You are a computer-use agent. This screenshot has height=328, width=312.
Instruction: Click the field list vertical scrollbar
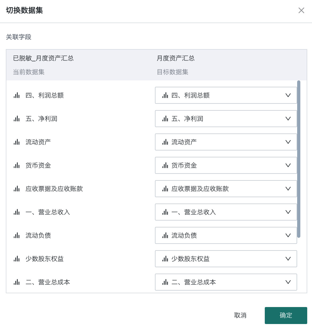pos(299,159)
